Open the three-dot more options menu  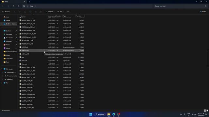[68, 12]
